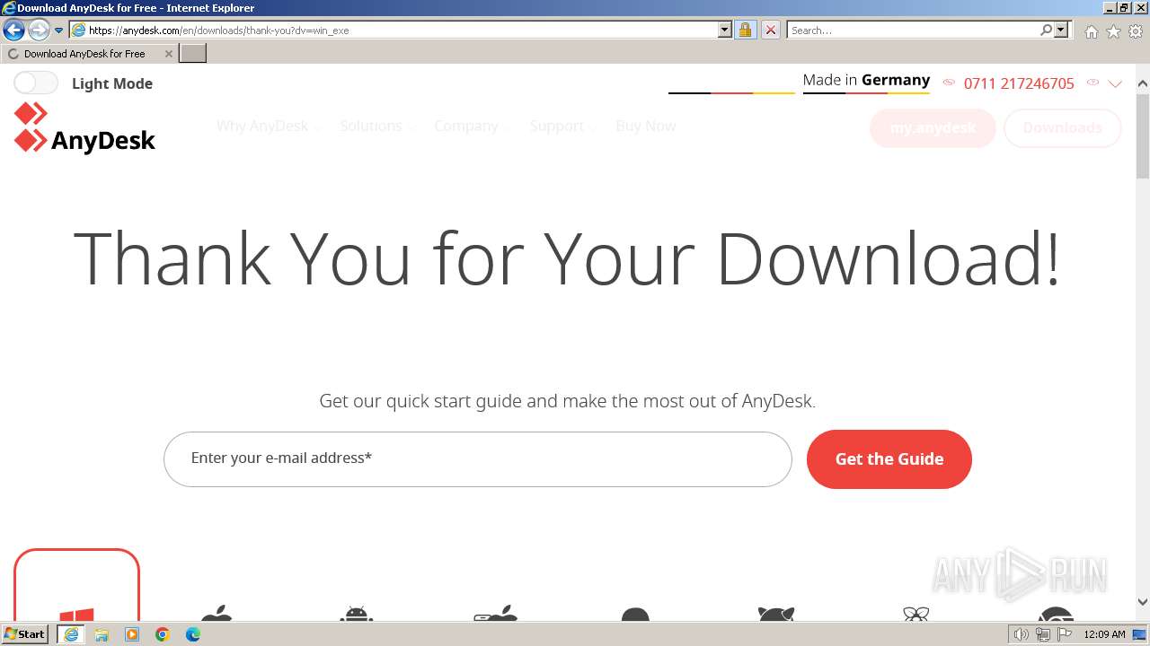Click the search magnifier icon
Screen dimensions: 1150x646
[x=1046, y=30]
